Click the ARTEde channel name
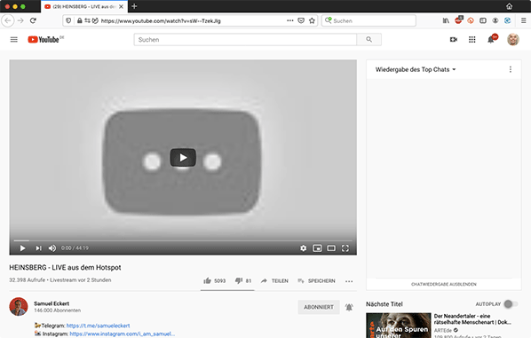Image resolution: width=531 pixels, height=338 pixels. 443,330
